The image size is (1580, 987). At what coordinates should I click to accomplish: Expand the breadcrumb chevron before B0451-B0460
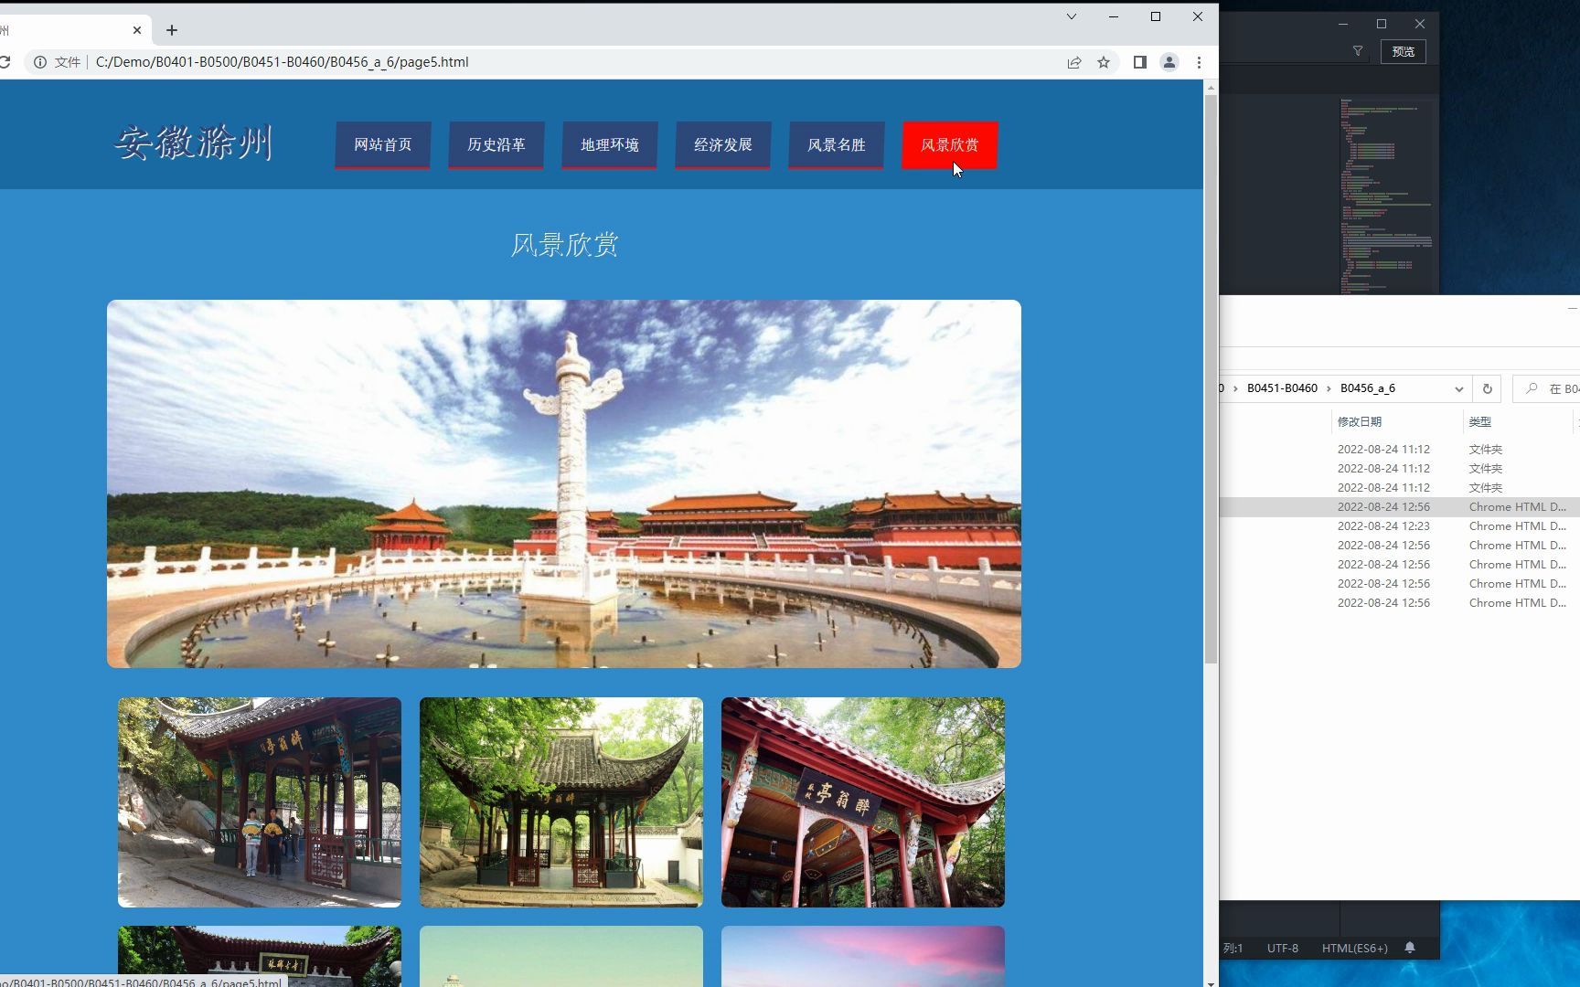pos(1235,388)
